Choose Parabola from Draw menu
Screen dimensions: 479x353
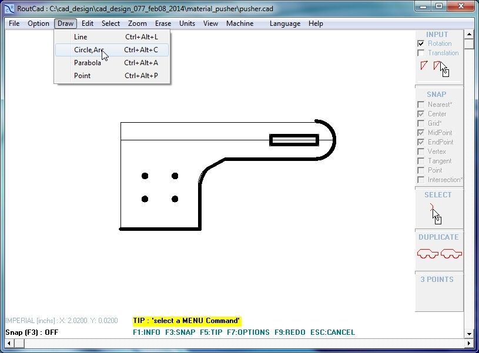click(x=112, y=63)
